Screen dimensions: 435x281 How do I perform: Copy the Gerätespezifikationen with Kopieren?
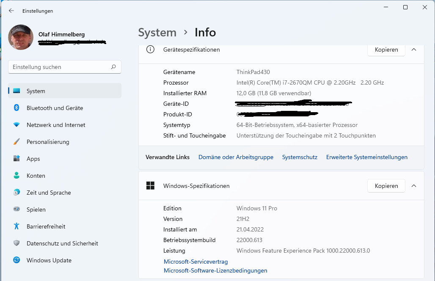click(386, 50)
